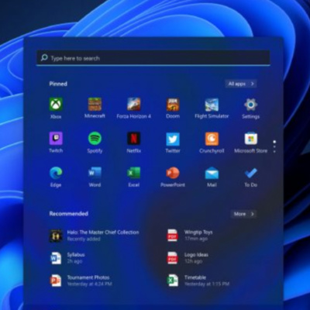Switch pinned page using the dots indicator
Image resolution: width=310 pixels, height=310 pixels.
274,146
